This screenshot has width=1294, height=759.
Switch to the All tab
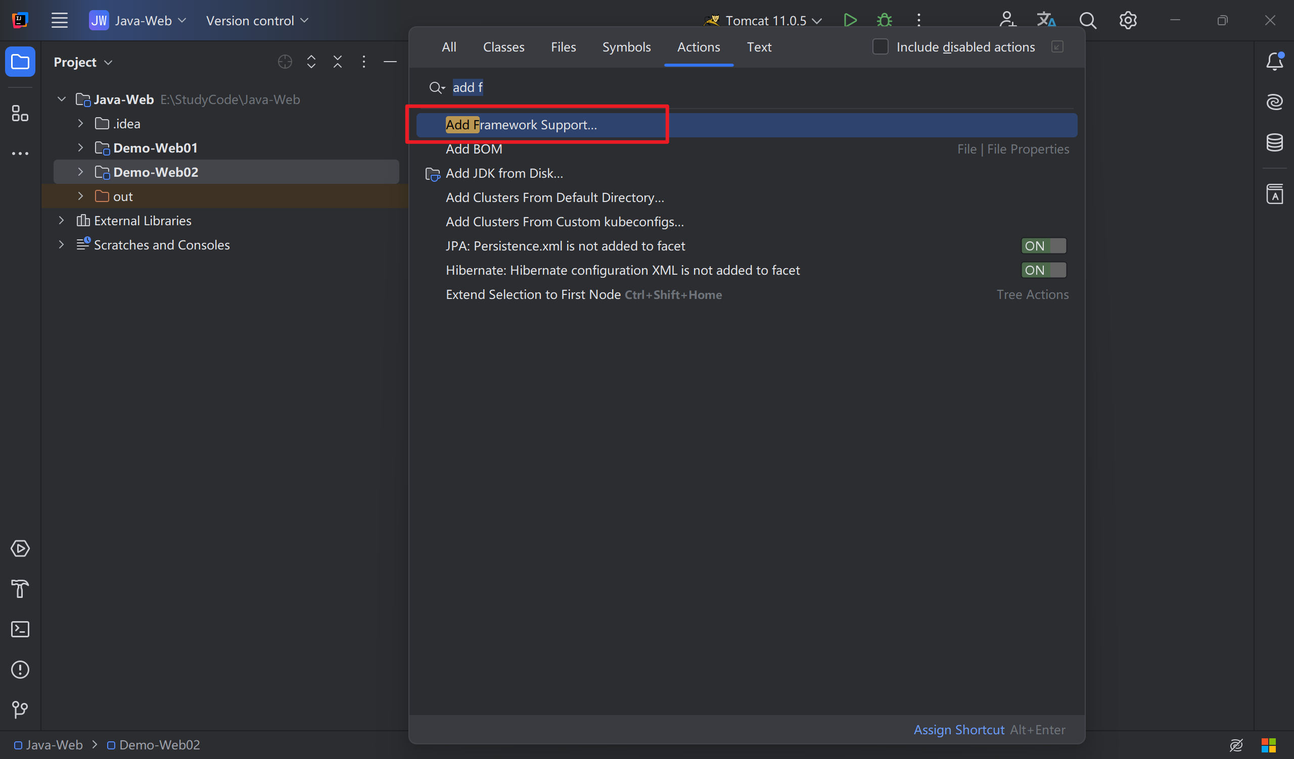click(x=449, y=47)
